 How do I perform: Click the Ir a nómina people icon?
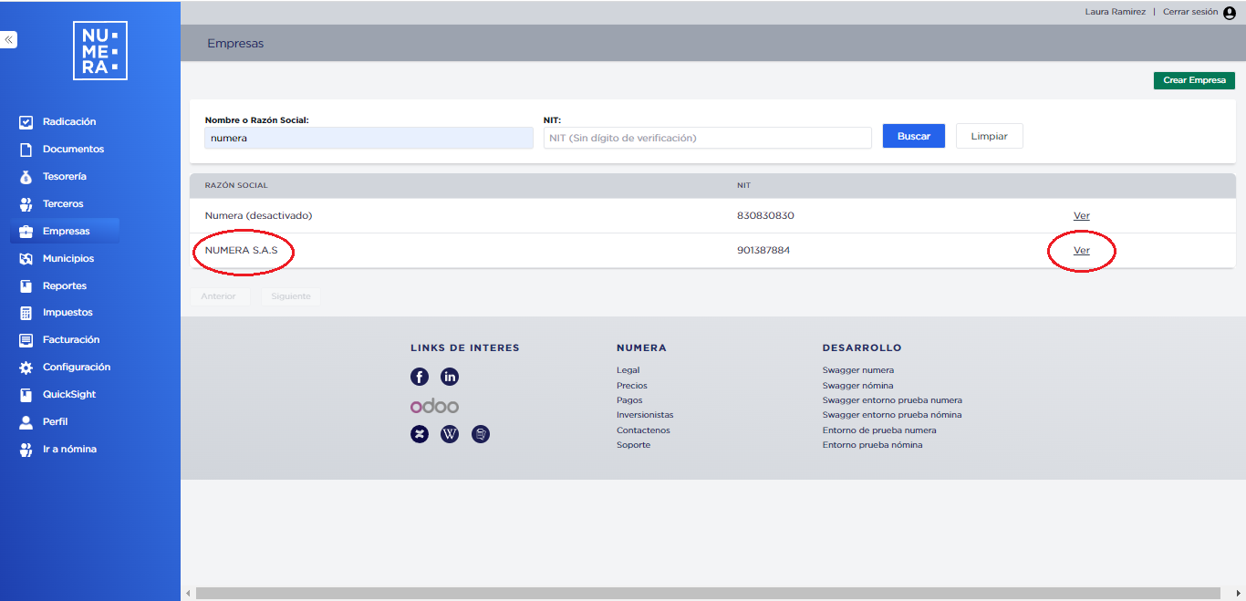coord(26,450)
